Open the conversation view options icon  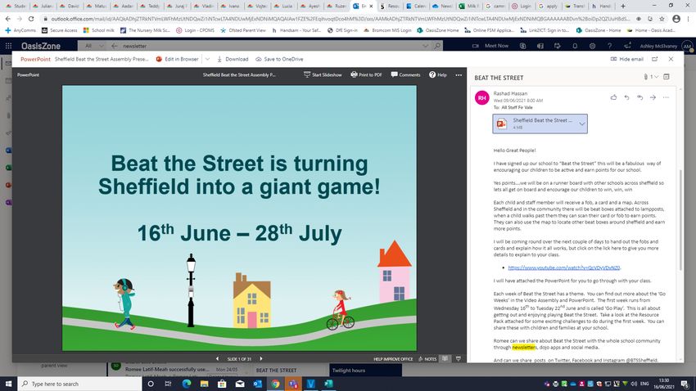(667, 77)
